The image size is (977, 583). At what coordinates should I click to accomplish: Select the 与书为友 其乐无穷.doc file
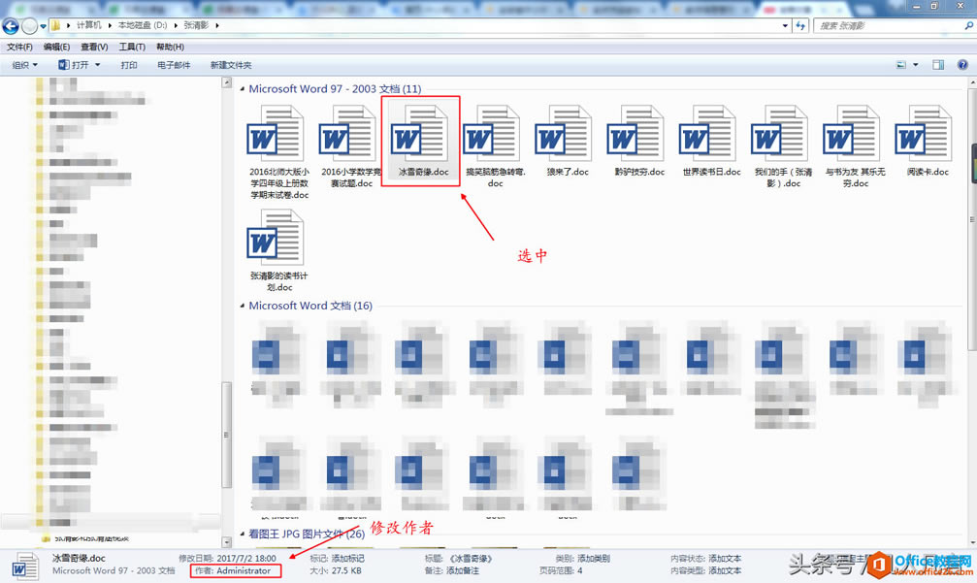click(856, 146)
